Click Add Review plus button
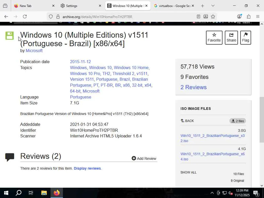The height and width of the screenshot is (198, 264). [144, 159]
